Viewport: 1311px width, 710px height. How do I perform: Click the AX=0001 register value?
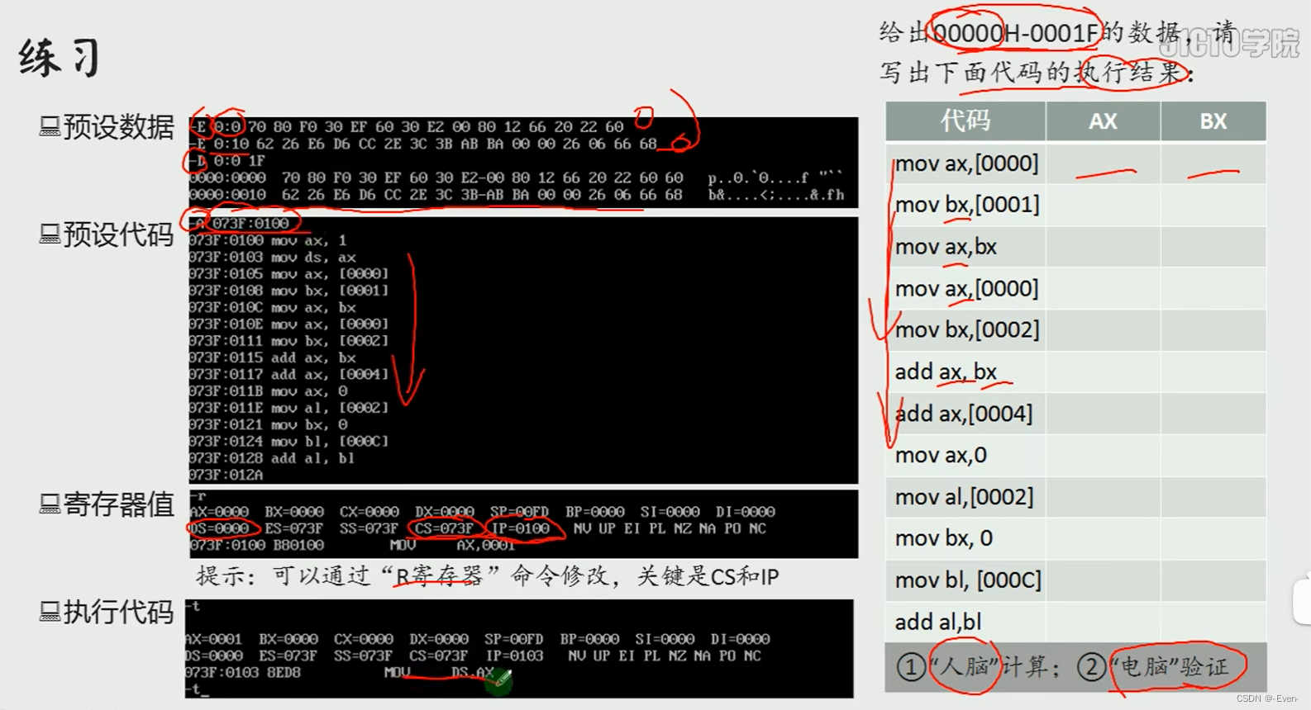(x=213, y=639)
